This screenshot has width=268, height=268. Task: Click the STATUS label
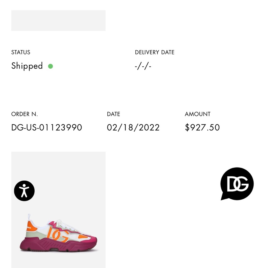[21, 52]
